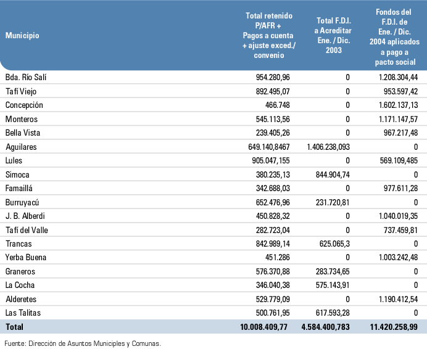Click the Fuente source note below table
Screen dimensions: 427x349
[83, 343]
